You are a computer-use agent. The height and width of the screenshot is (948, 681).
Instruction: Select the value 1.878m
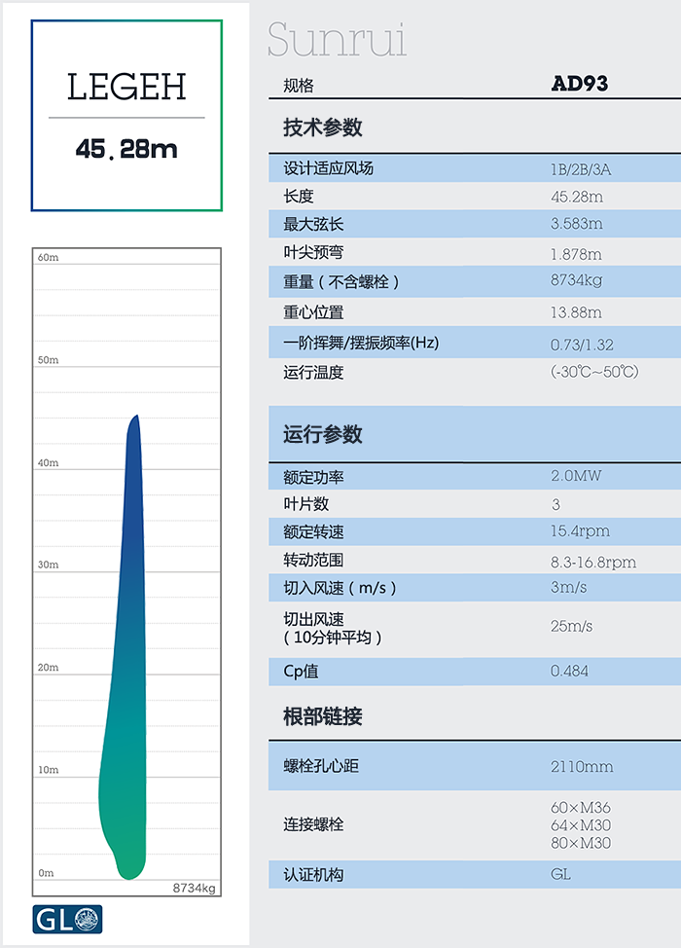pyautogui.click(x=576, y=254)
